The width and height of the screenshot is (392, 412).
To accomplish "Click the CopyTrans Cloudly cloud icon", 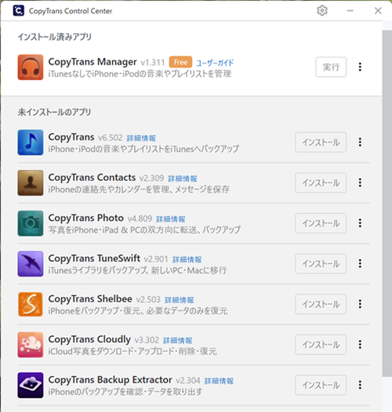I will 31,345.
